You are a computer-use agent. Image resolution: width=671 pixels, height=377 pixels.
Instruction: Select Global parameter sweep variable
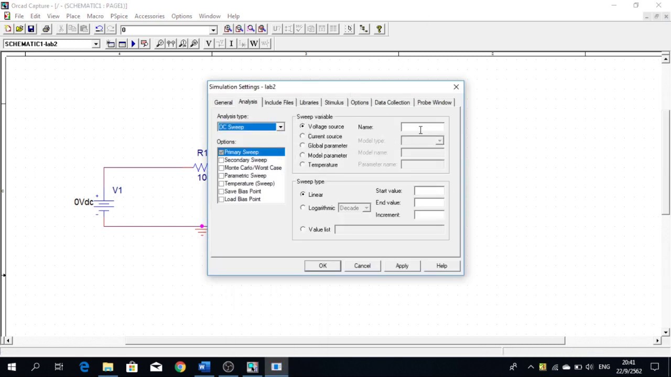302,146
